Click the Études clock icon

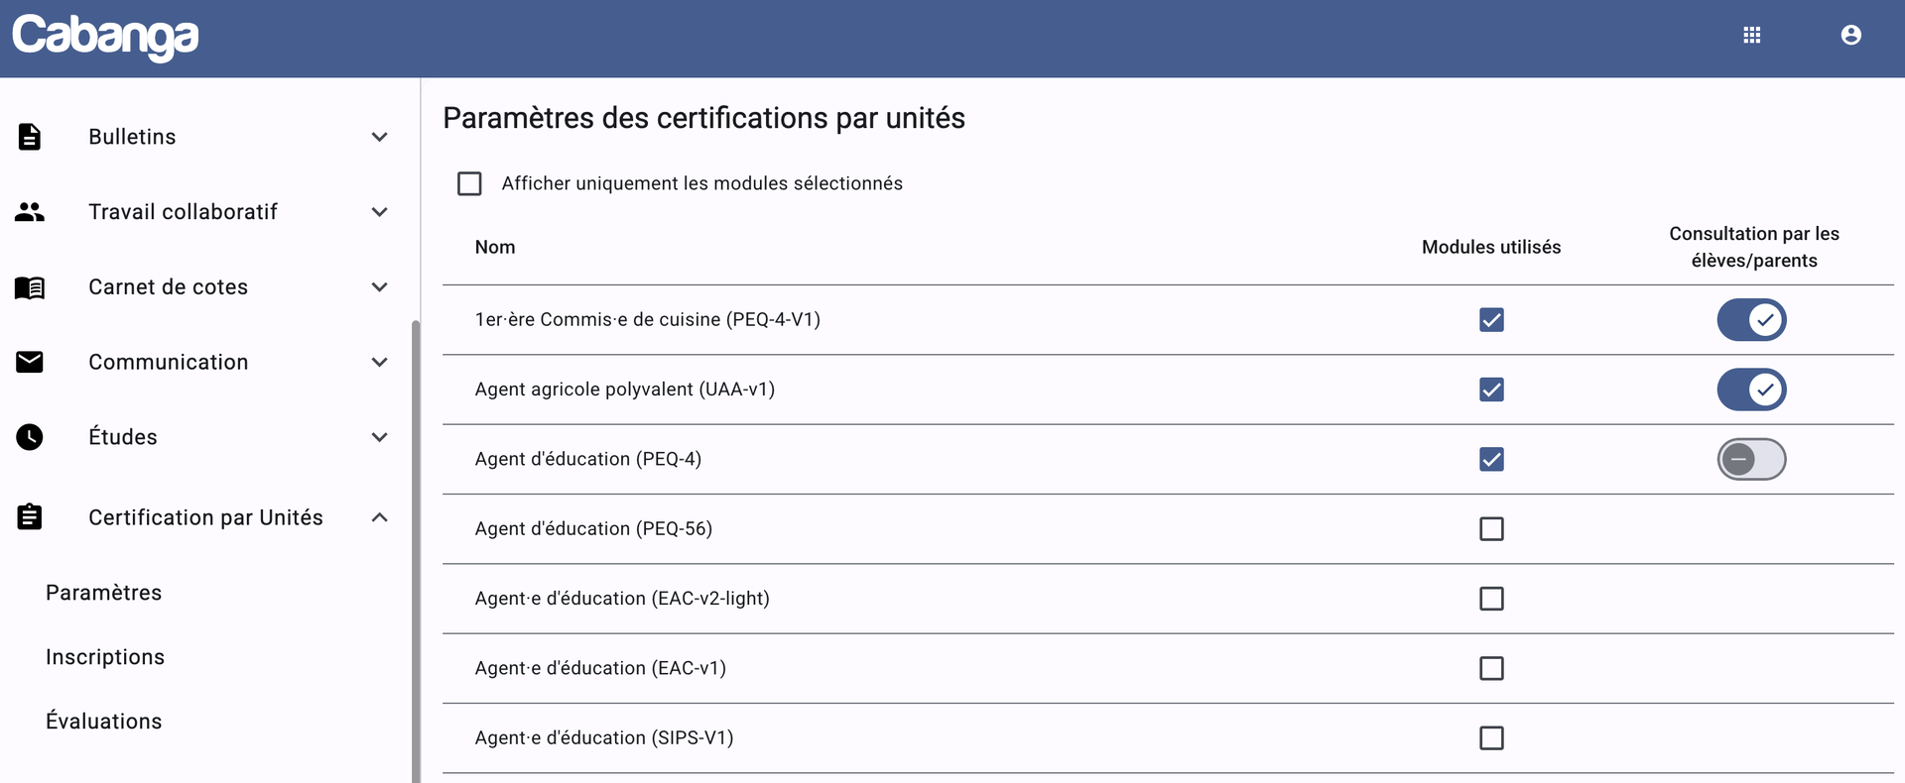coord(30,437)
